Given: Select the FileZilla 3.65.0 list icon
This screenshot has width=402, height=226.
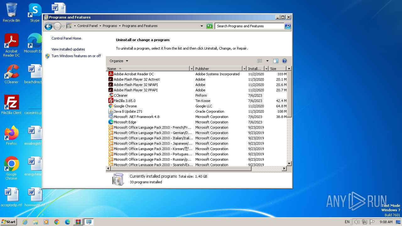Looking at the screenshot, I should coord(111,101).
